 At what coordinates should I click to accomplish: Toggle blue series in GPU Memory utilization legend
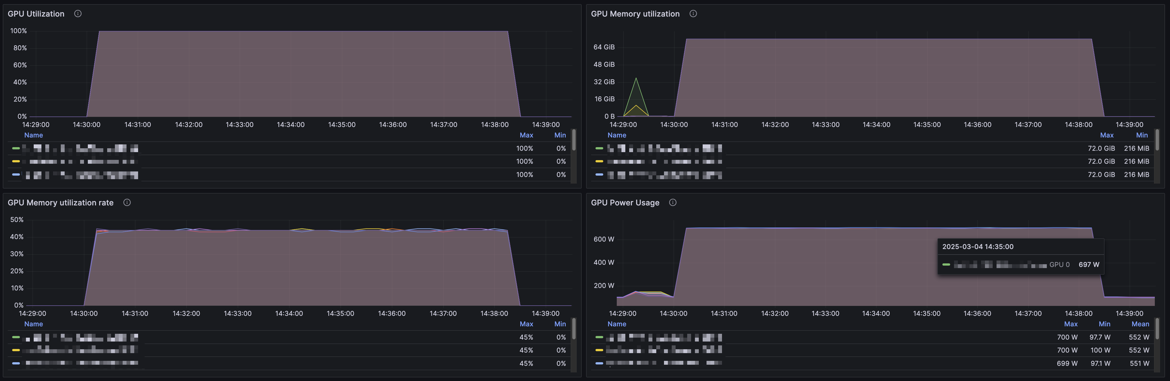pyautogui.click(x=664, y=175)
